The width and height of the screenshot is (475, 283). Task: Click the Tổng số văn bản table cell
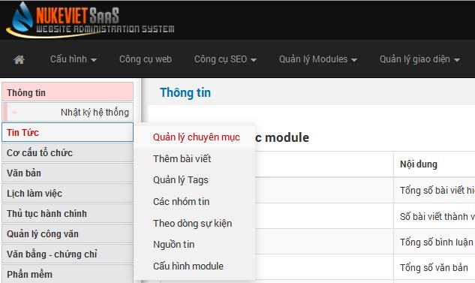[434, 268]
